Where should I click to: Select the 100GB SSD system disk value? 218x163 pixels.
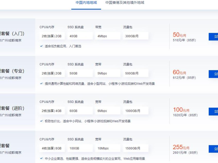pos(80,148)
